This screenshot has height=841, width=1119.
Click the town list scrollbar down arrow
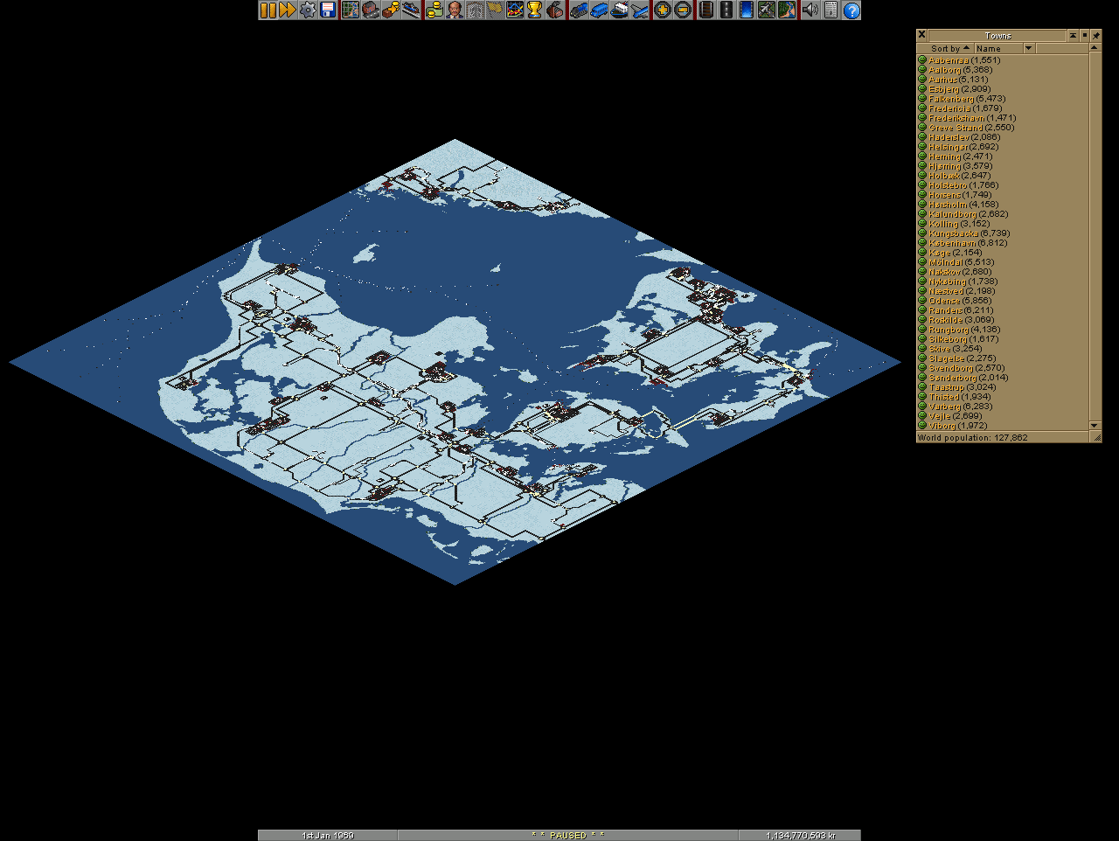[x=1095, y=426]
